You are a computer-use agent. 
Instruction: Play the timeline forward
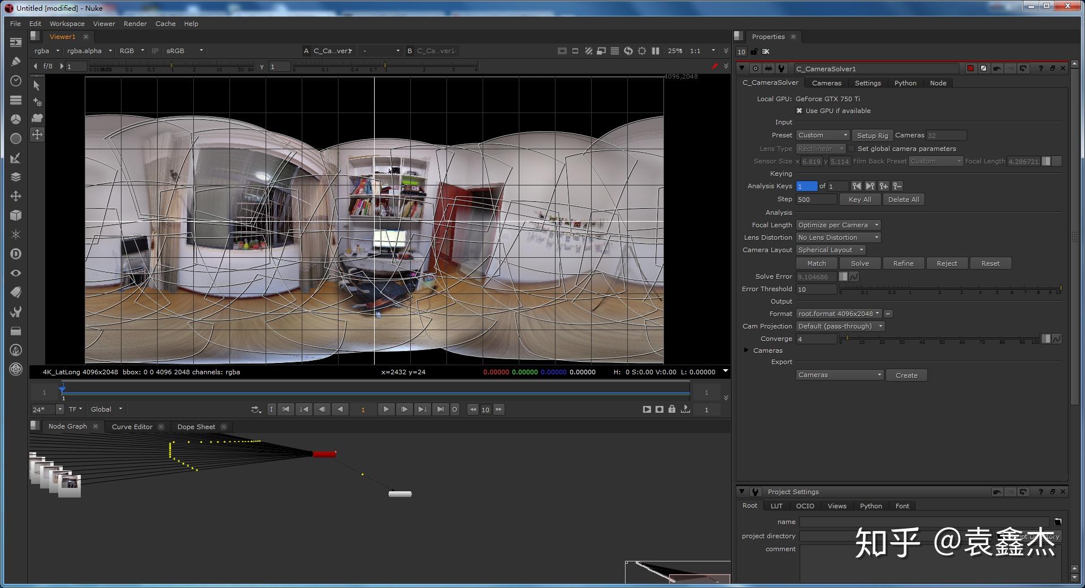click(x=386, y=409)
